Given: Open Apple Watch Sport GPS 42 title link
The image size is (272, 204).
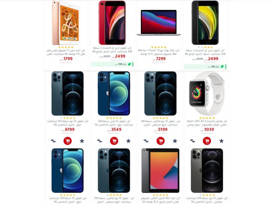Looking at the screenshot, I should point(207,123).
